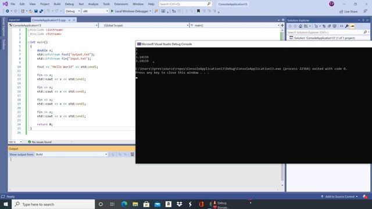Select the Solution 'ConsoleApplication13' tree item

(324, 38)
